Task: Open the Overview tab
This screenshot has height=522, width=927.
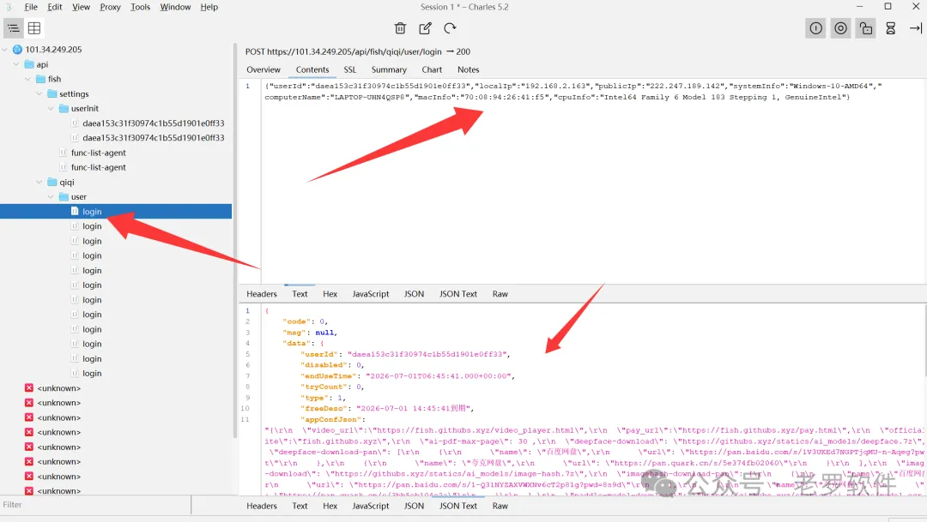Action: tap(264, 69)
